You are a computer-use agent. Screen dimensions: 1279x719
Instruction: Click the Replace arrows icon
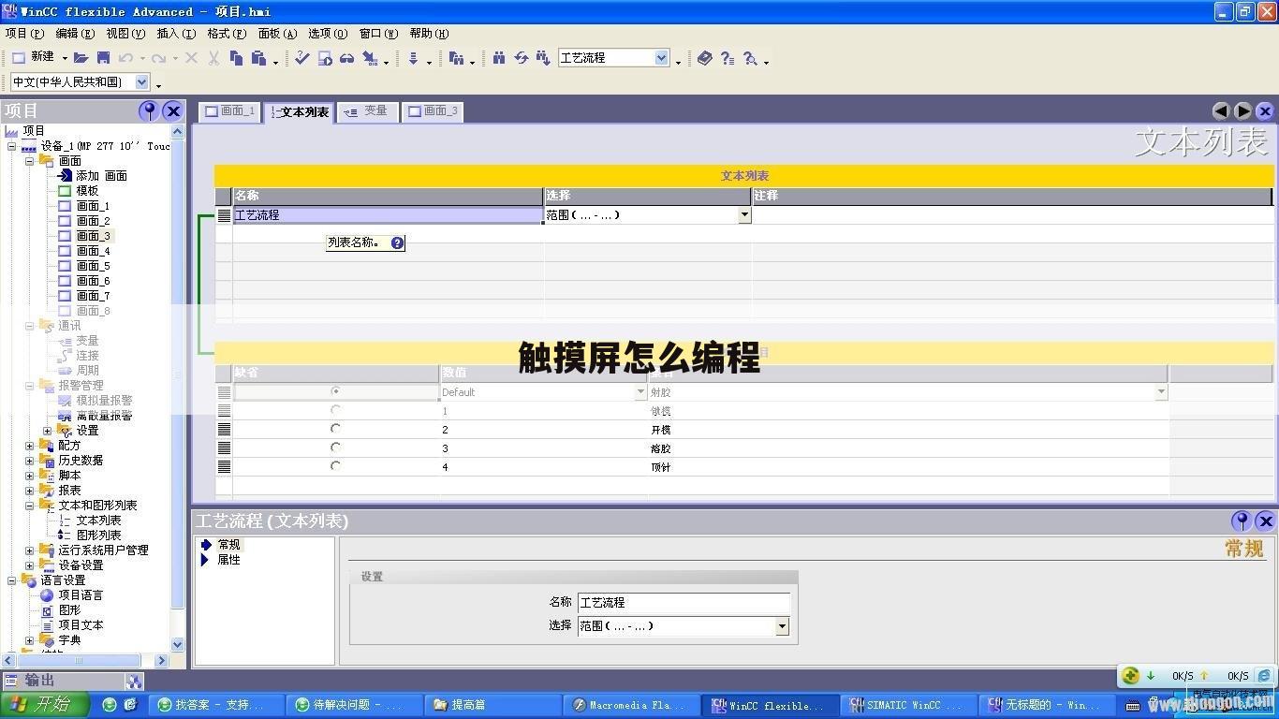(522, 58)
